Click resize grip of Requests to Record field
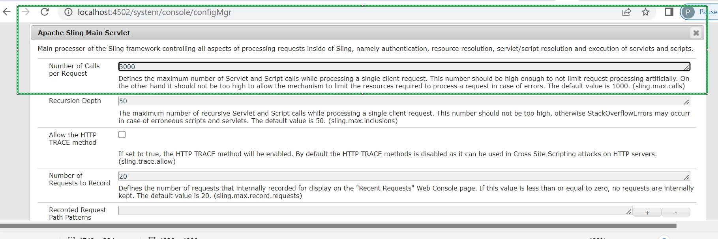Image resolution: width=718 pixels, height=239 pixels. pos(687,177)
